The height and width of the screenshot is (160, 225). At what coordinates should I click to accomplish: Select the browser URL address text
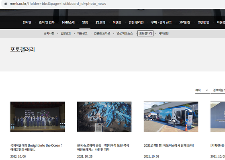pos(58,4)
